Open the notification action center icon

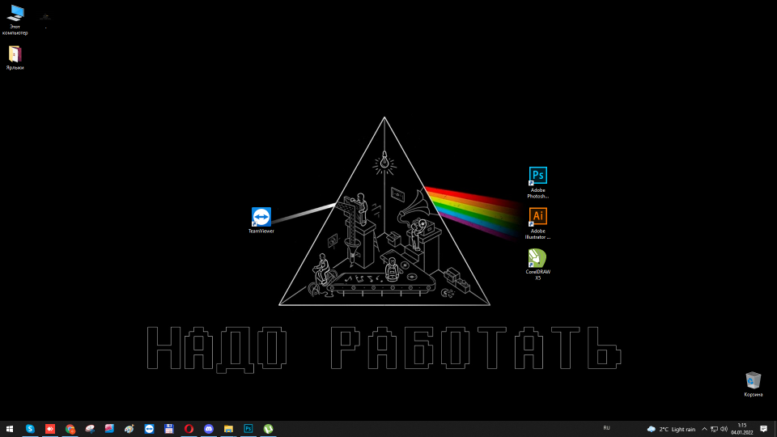763,429
